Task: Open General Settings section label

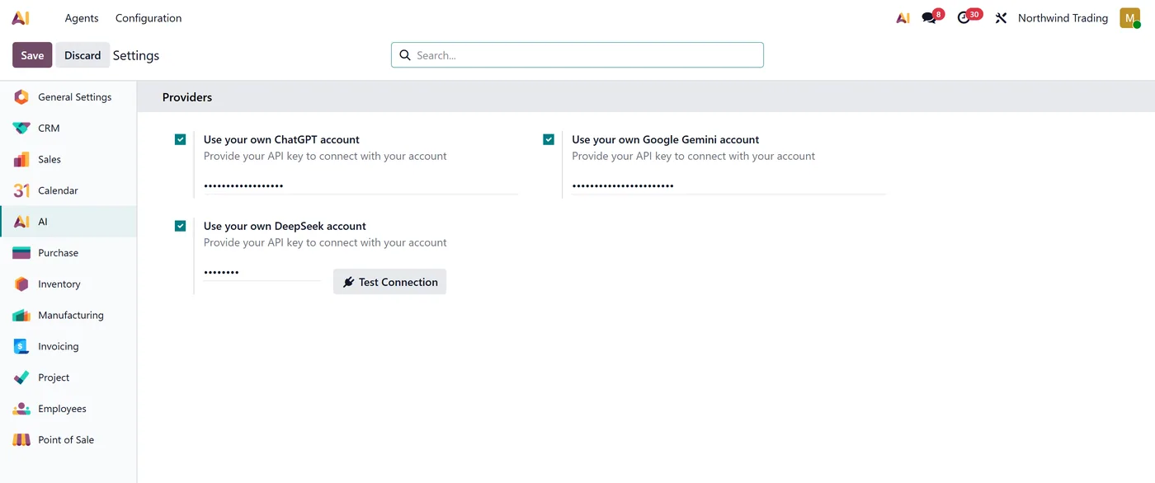Action: [x=74, y=97]
